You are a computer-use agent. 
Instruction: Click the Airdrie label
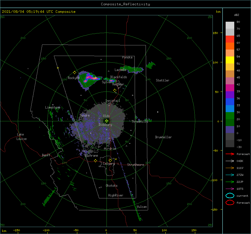(x=110, y=149)
